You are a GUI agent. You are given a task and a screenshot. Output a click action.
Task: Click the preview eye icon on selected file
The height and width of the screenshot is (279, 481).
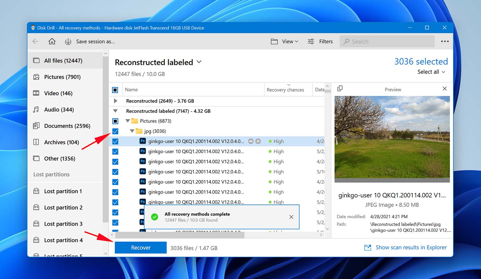coord(251,141)
